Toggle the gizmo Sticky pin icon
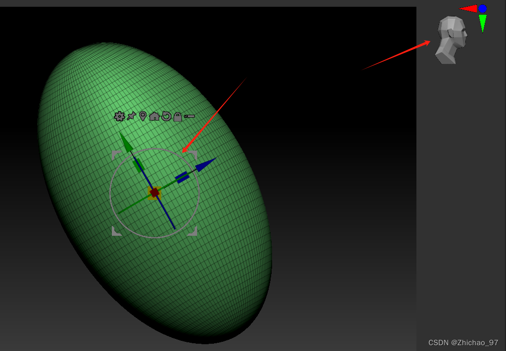The height and width of the screenshot is (351, 506). 131,116
